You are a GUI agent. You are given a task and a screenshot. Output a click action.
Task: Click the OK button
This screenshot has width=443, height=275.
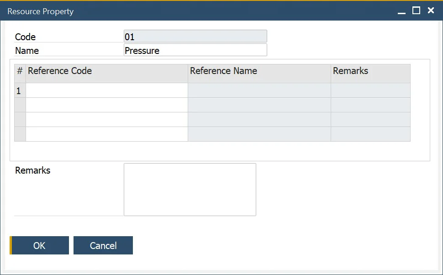pos(39,245)
